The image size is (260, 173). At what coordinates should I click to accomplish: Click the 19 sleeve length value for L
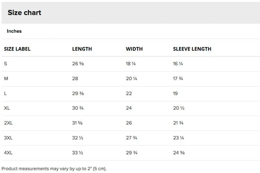pyautogui.click(x=175, y=93)
